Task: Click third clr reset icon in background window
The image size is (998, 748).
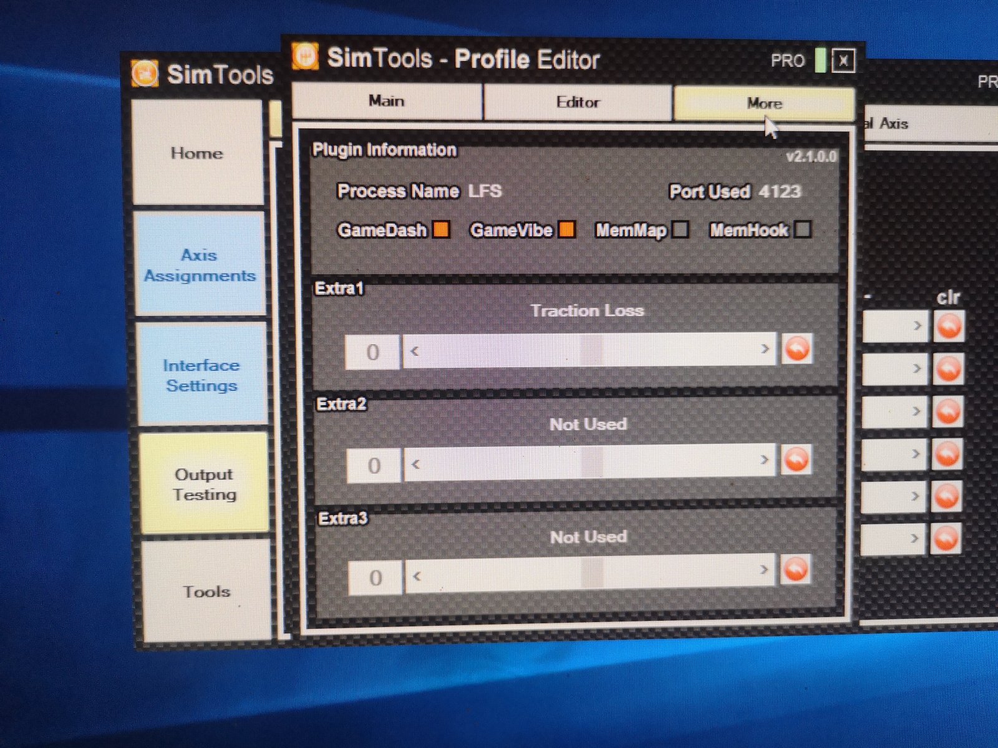Action: point(947,411)
